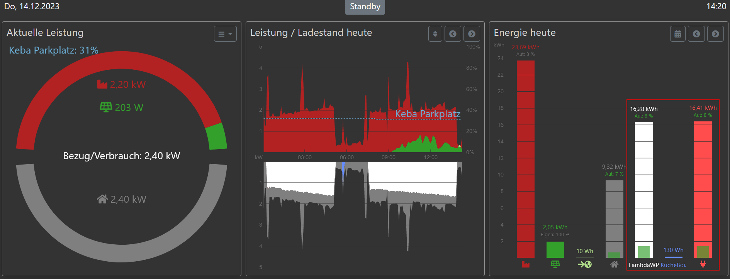Click the date Do, 14.12.2023

32,7
